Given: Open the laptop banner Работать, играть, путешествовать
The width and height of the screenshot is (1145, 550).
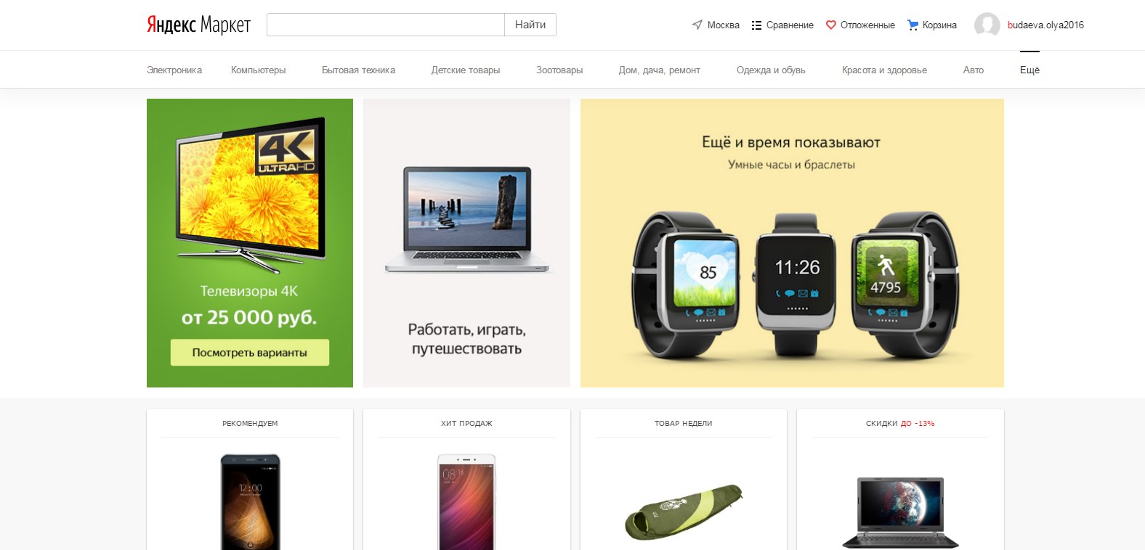Looking at the screenshot, I should (x=466, y=243).
